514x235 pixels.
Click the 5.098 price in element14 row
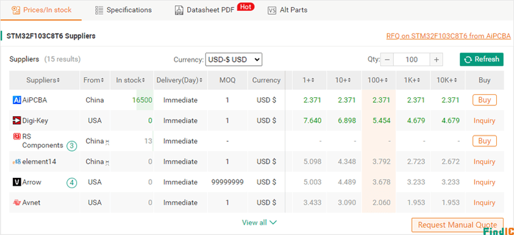[312, 162]
